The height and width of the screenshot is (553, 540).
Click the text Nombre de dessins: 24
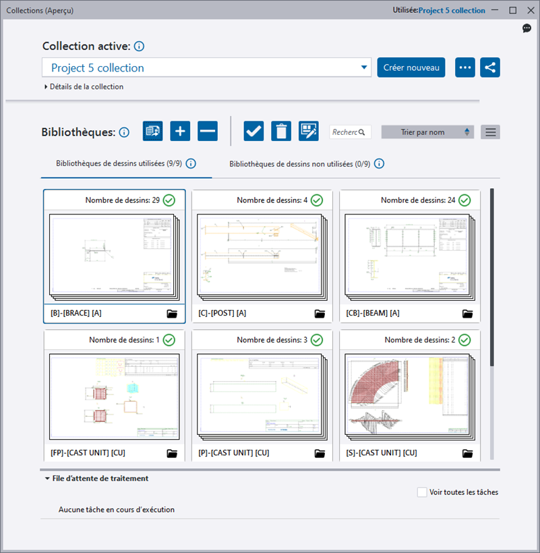418,200
